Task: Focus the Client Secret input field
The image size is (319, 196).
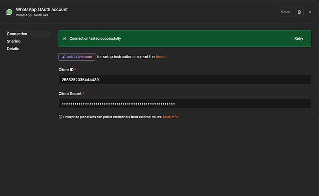Action: [184, 104]
